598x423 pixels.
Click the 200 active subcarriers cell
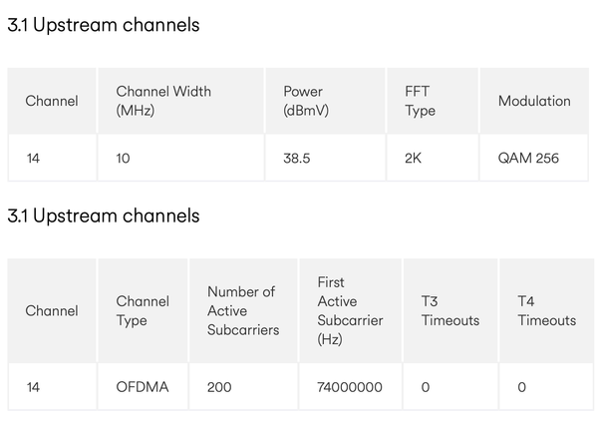click(219, 387)
